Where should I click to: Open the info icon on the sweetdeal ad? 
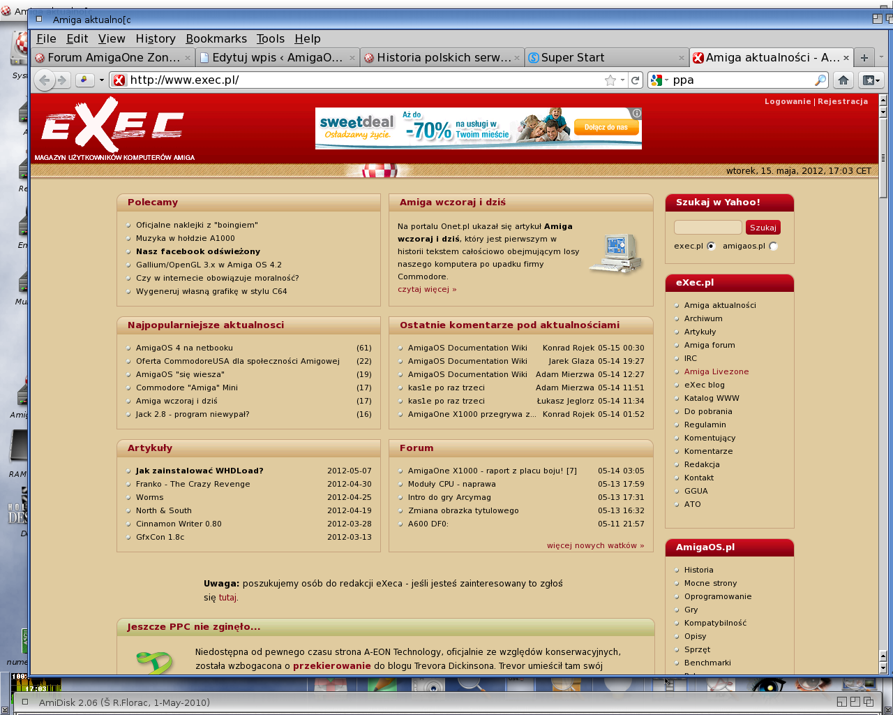point(636,113)
